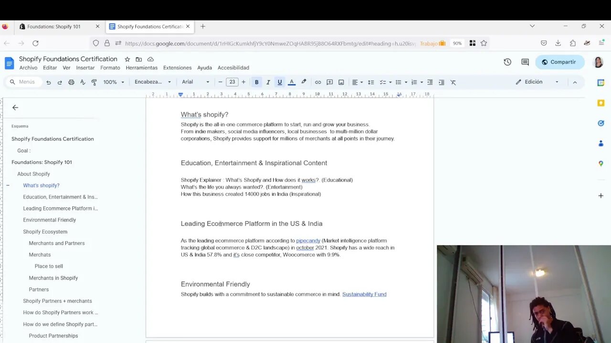Insert a link with link icon
611x343 pixels.
tap(318, 82)
